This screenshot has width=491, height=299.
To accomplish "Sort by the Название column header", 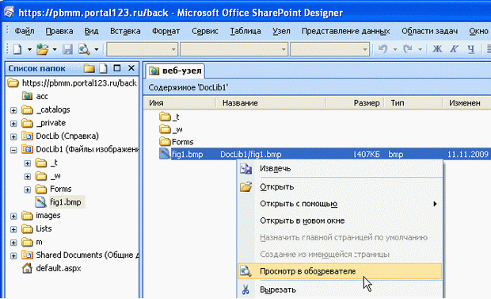I will 271,103.
